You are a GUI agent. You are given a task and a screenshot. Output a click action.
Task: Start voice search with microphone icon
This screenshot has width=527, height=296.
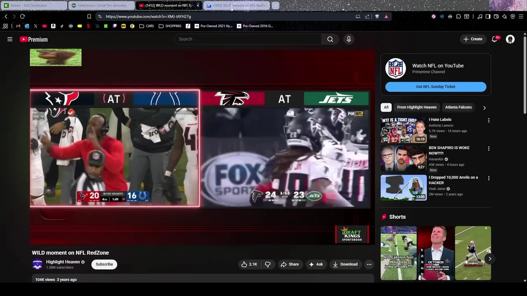349,39
